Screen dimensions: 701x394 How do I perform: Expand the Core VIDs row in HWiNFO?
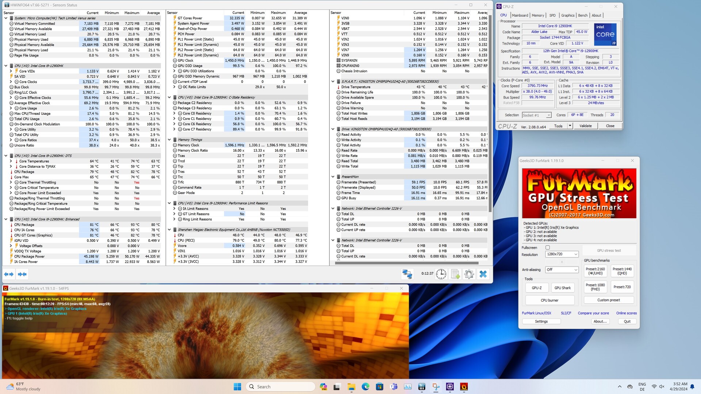tap(11, 71)
